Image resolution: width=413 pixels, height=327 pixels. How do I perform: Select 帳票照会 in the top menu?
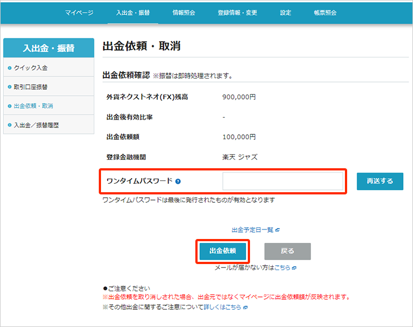pos(325,12)
